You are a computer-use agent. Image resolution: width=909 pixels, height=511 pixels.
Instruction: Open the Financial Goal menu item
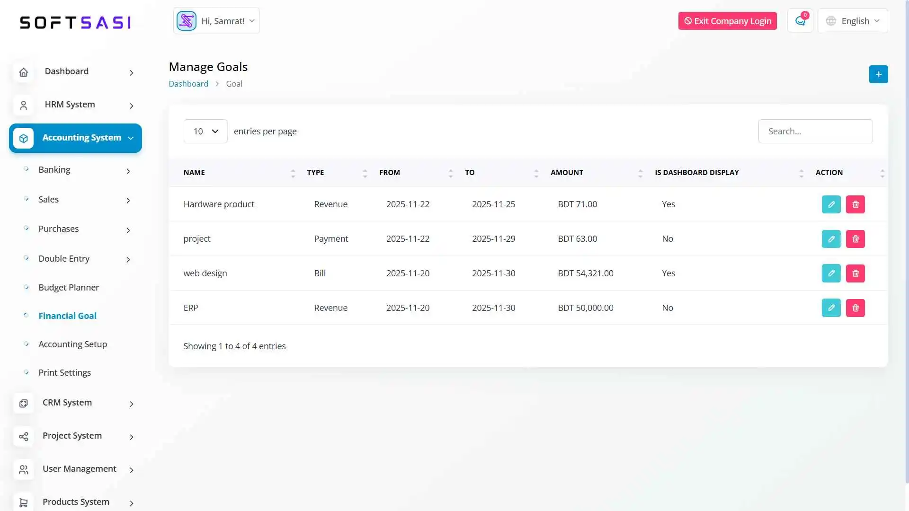pyautogui.click(x=67, y=316)
